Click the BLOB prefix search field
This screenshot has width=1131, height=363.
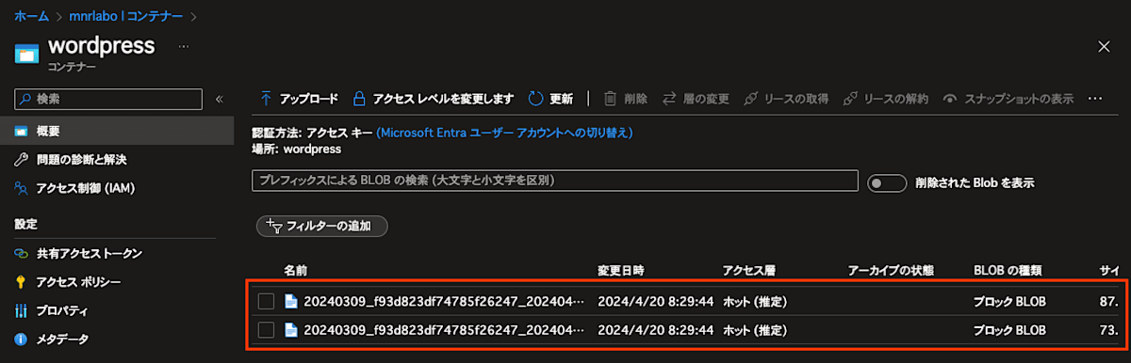[x=555, y=180]
